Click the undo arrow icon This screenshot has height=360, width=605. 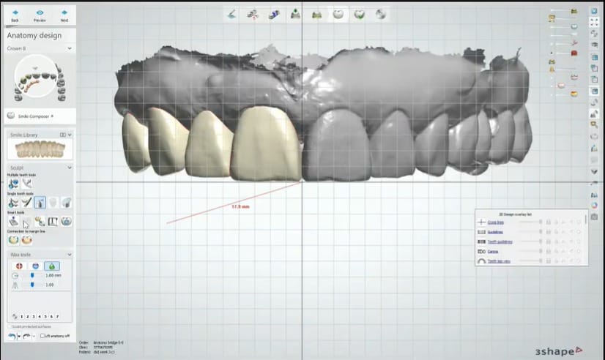[12, 335]
